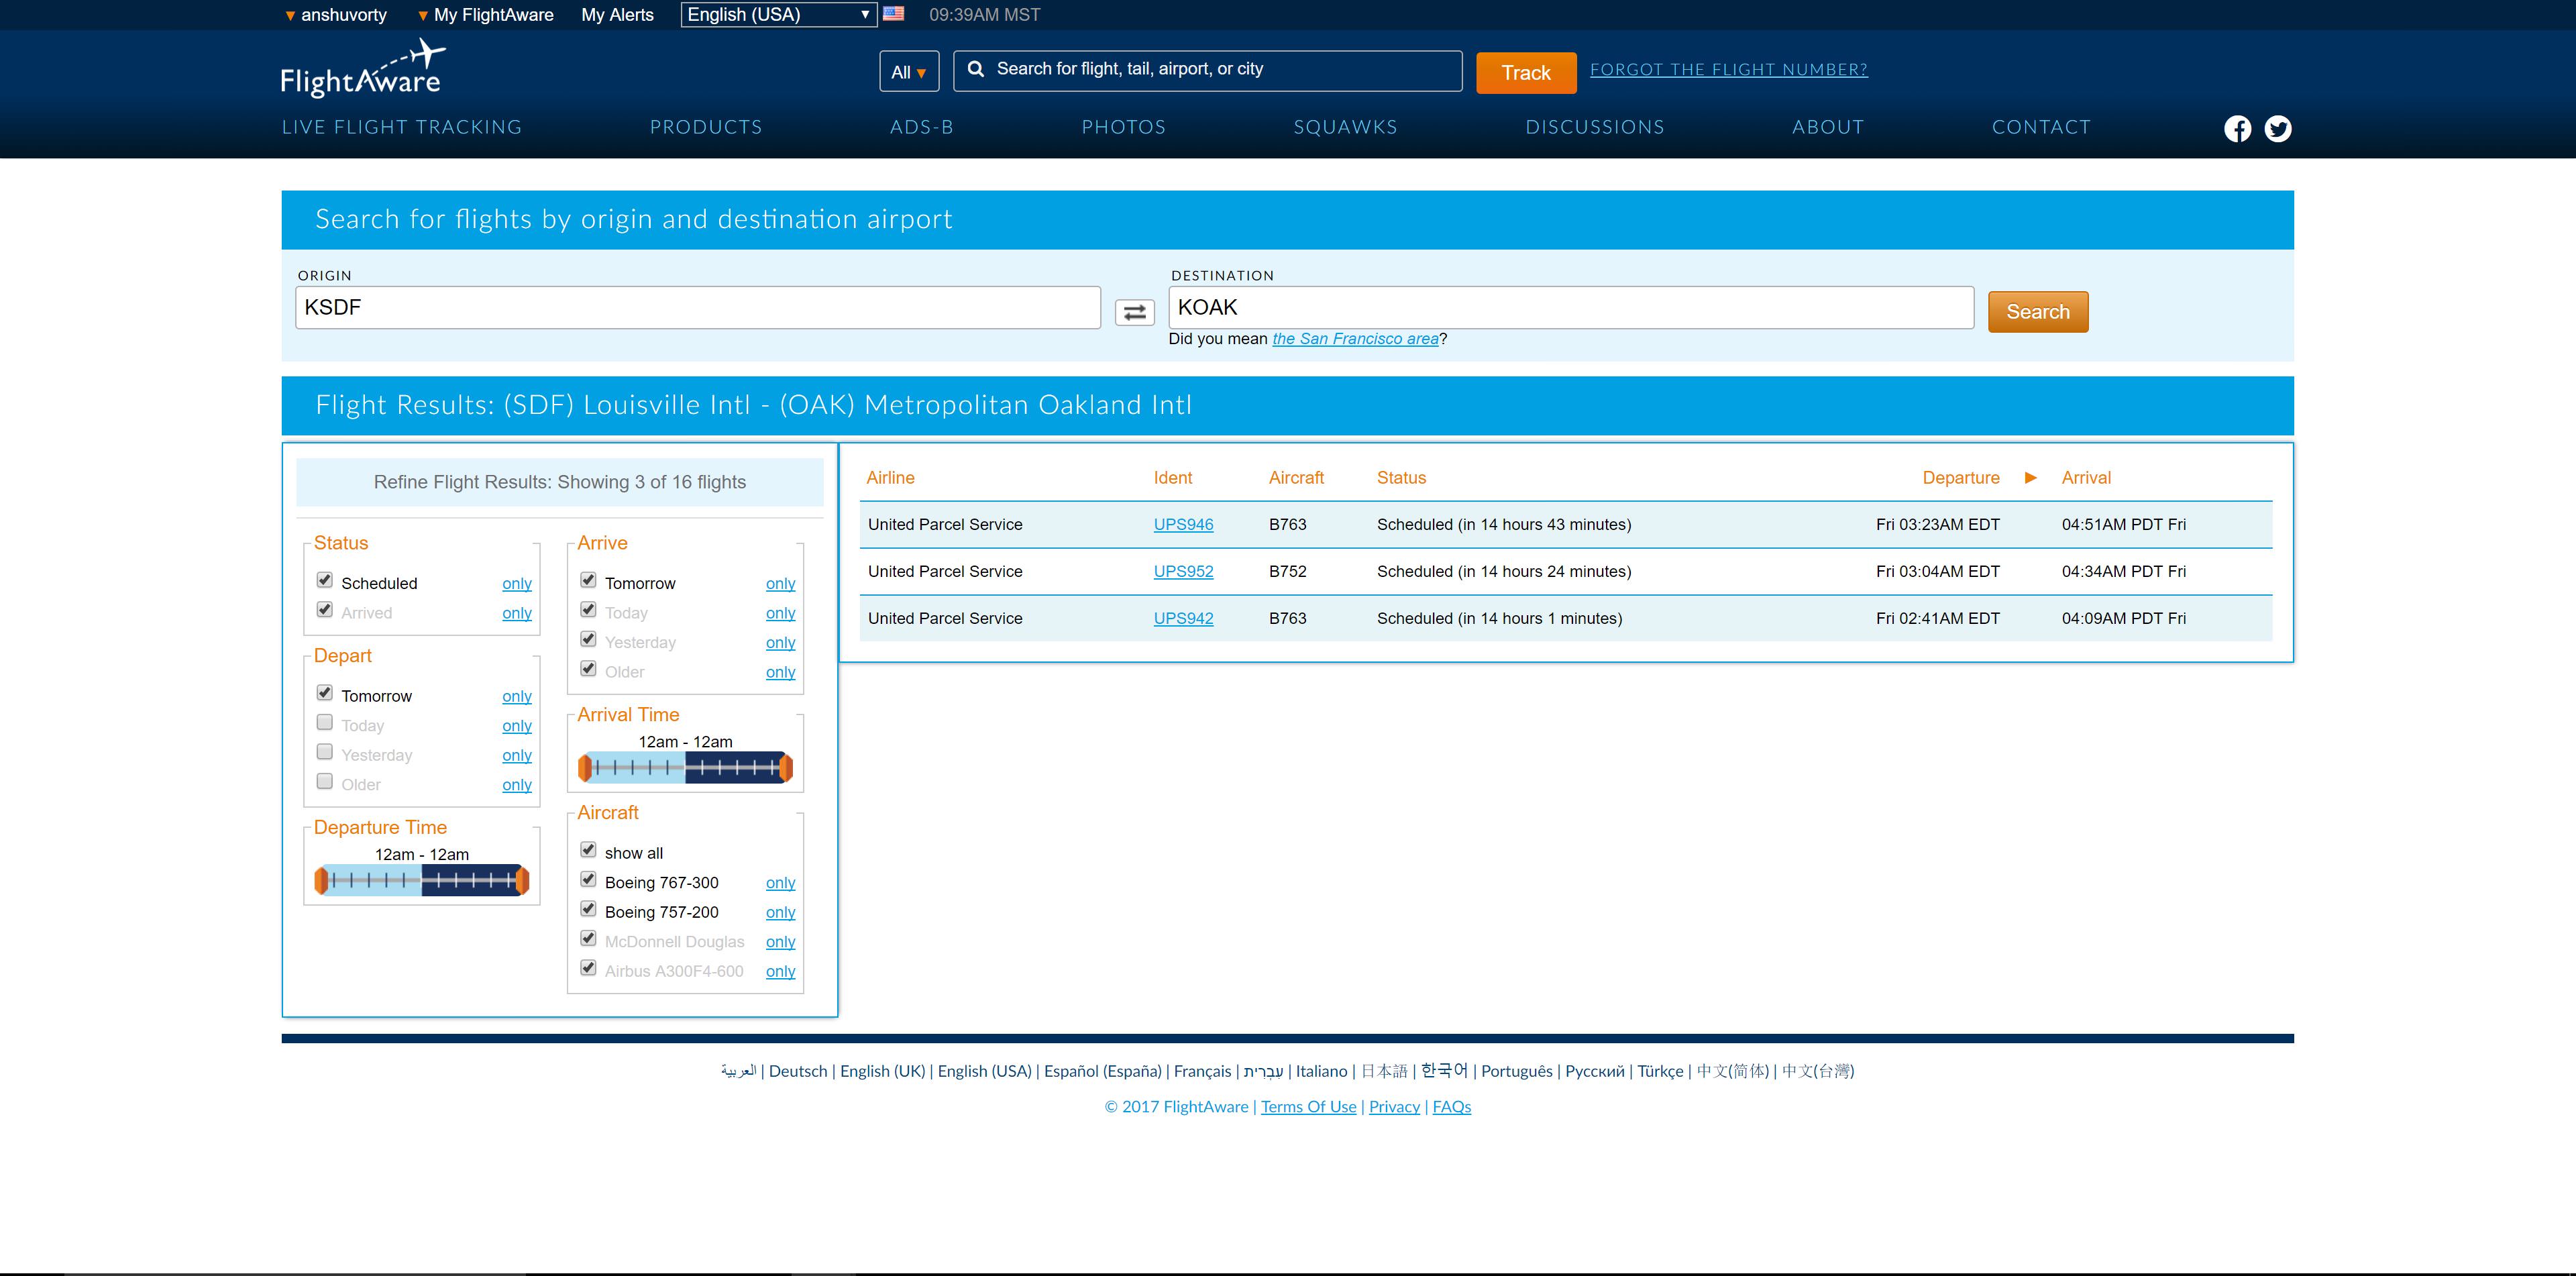Uncheck the Boeing 767-300 aircraft checkbox
Image resolution: width=2576 pixels, height=1276 pixels.
point(589,880)
